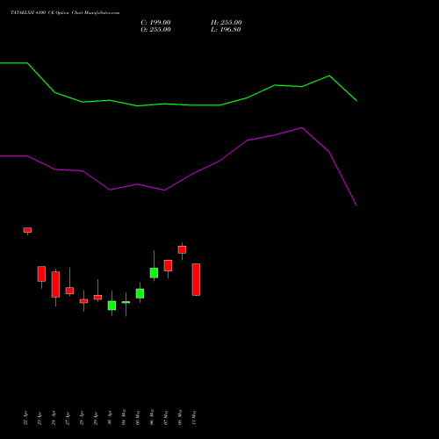Select the green 06 May candlestick
Screen dimensions: 439x439
pos(154,273)
